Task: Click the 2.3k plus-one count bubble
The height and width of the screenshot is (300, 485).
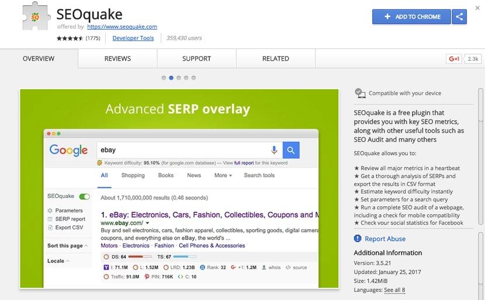Action: pos(473,59)
